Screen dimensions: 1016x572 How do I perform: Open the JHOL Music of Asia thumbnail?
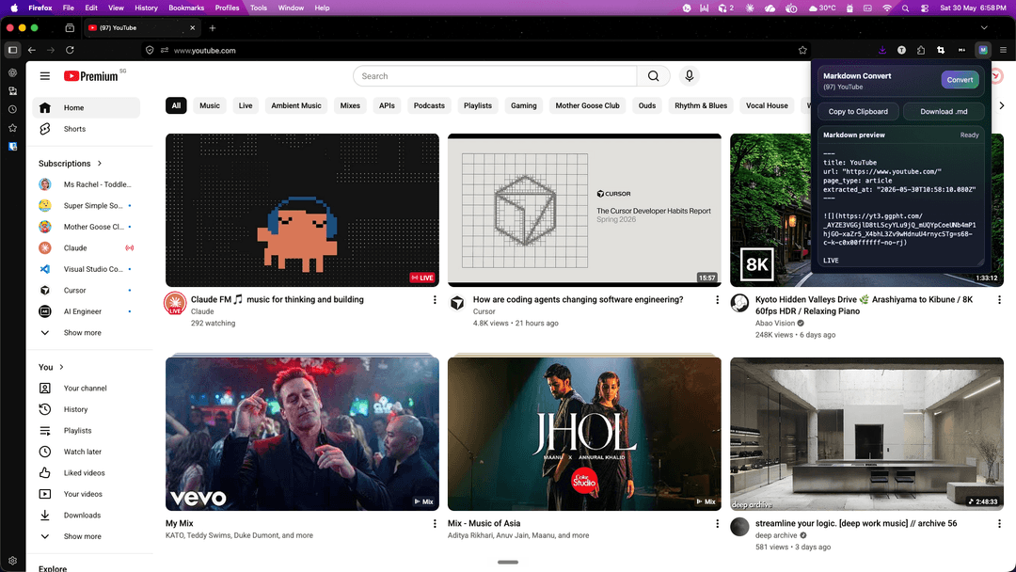(x=584, y=434)
